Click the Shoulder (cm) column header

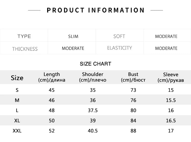click(93, 77)
